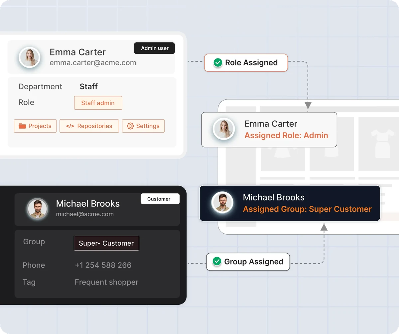This screenshot has width=399, height=334.
Task: Click the Projects folder icon
Action: point(22,126)
